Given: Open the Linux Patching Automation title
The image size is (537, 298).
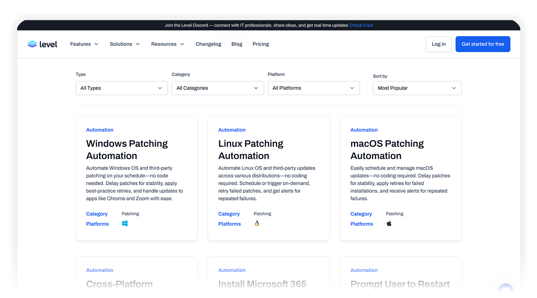Looking at the screenshot, I should (251, 150).
